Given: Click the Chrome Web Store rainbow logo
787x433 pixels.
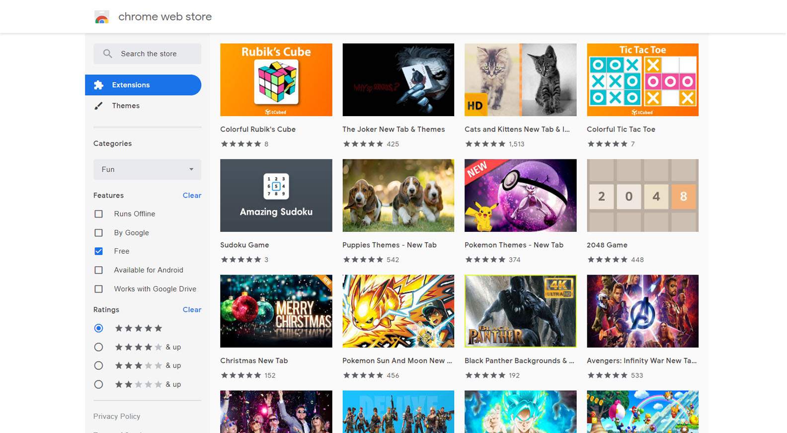Looking at the screenshot, I should tap(102, 17).
